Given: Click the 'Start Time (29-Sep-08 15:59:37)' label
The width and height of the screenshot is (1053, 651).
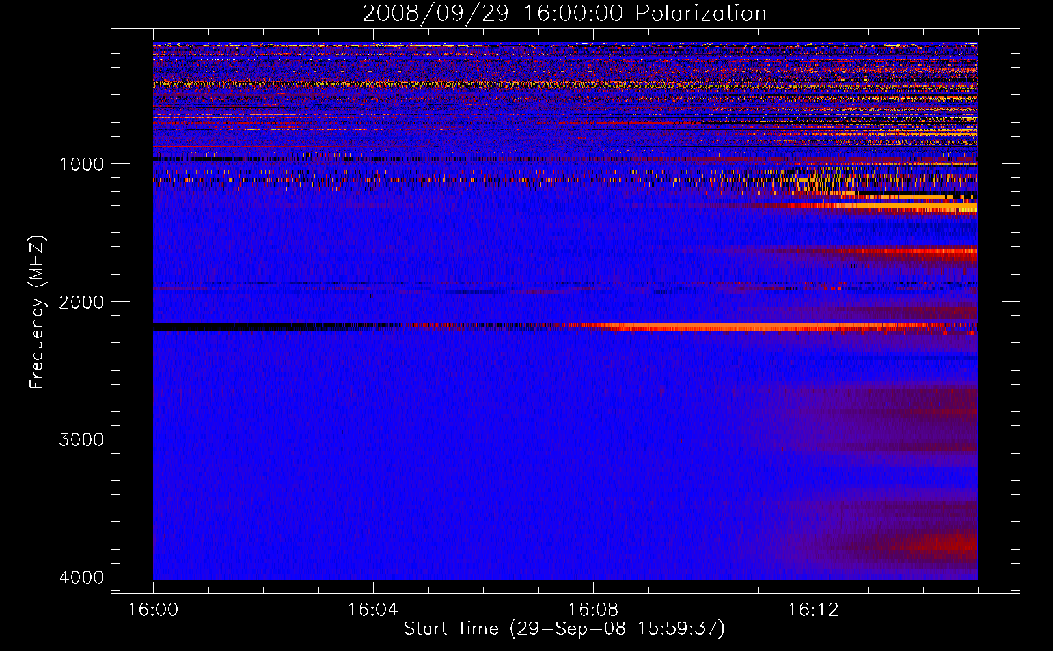Looking at the screenshot, I should coord(564,629).
